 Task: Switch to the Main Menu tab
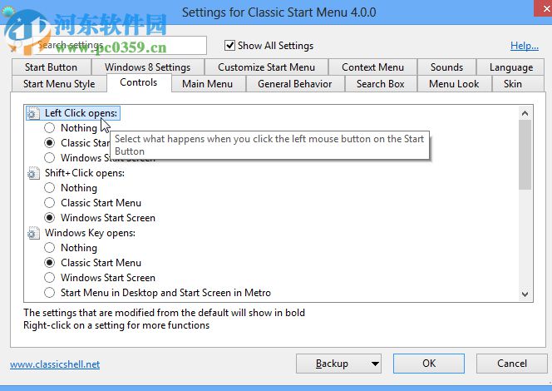(207, 84)
